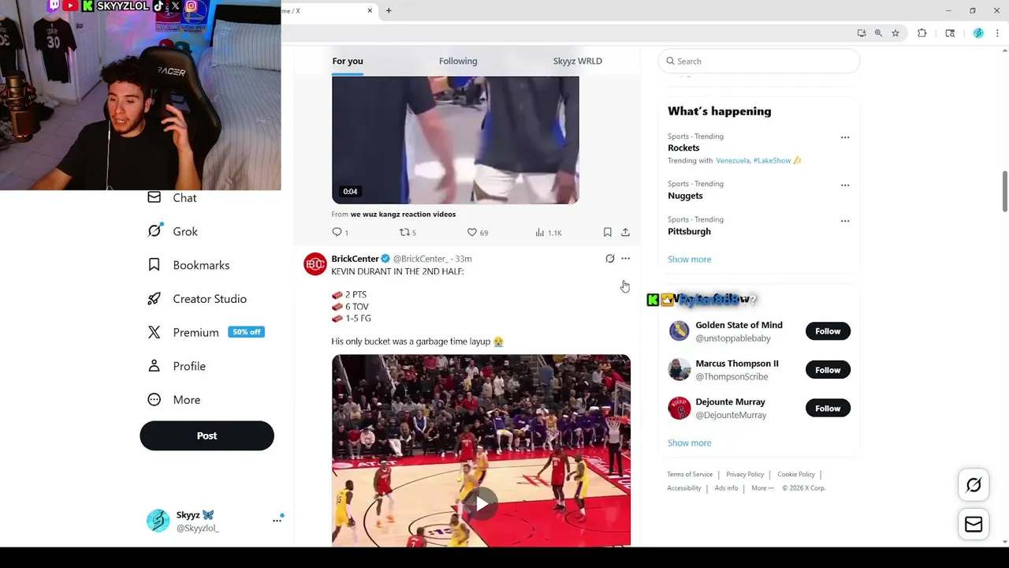The height and width of the screenshot is (568, 1009).
Task: Open the Profile sidebar icon
Action: pyautogui.click(x=155, y=366)
